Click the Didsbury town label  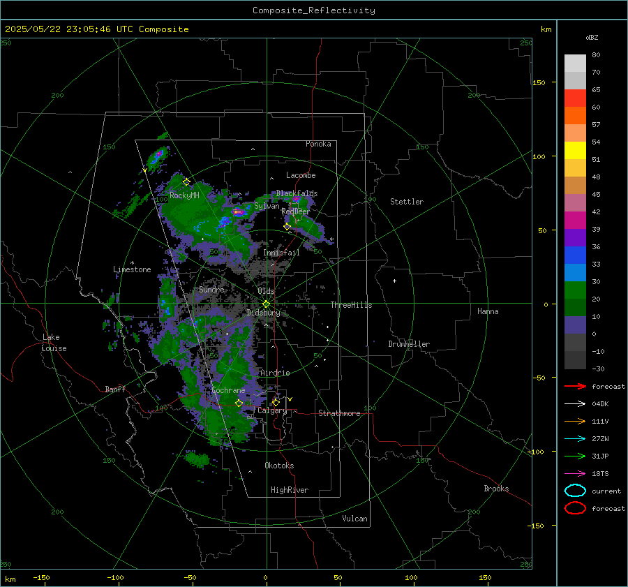pyautogui.click(x=263, y=313)
